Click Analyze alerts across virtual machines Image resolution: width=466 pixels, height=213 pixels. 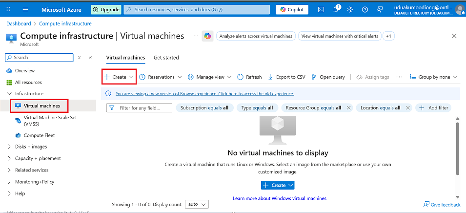tap(256, 36)
